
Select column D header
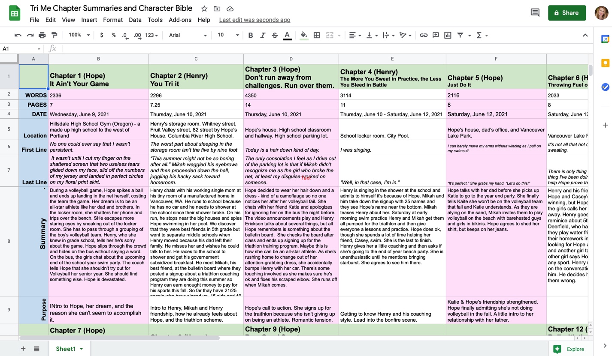coord(291,59)
